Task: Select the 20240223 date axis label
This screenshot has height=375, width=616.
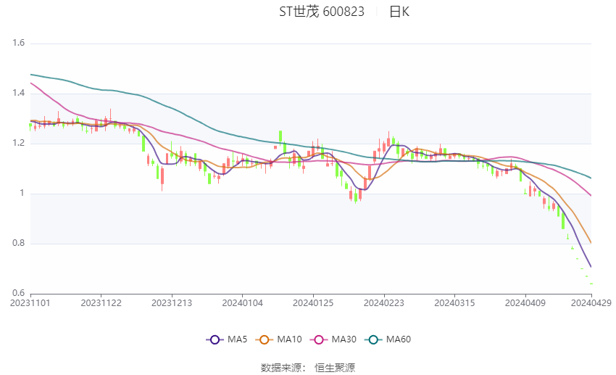Action: 384,303
